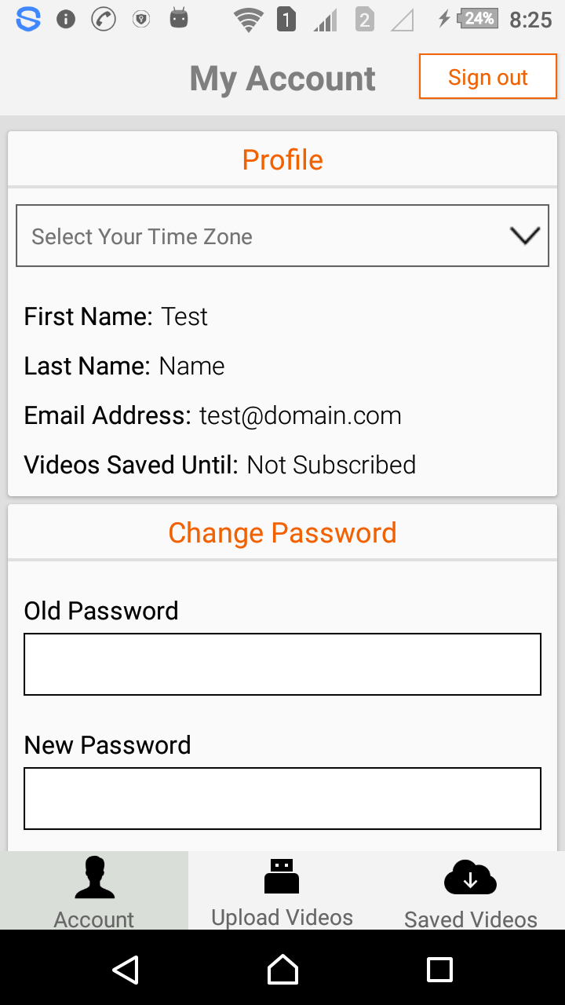Expand the time zone dropdown arrow
Screen dimensions: 565x1005
pos(524,236)
